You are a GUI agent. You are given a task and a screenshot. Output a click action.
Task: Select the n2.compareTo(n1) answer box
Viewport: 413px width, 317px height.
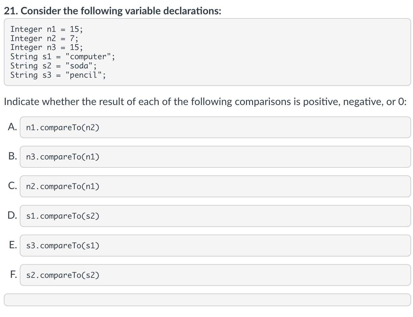[x=215, y=186]
